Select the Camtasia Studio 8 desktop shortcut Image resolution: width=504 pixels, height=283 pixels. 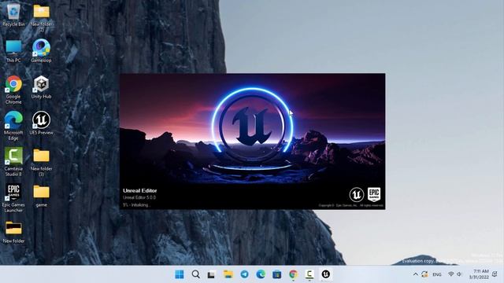coord(13,162)
